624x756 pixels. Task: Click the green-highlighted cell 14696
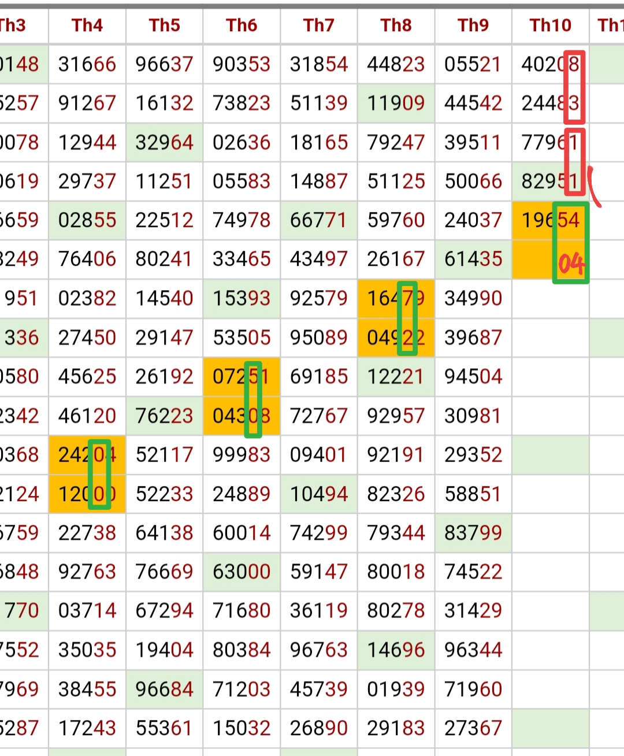(396, 650)
